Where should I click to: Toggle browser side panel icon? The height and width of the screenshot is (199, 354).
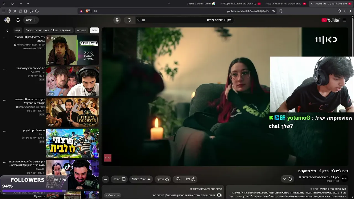pos(26,11)
